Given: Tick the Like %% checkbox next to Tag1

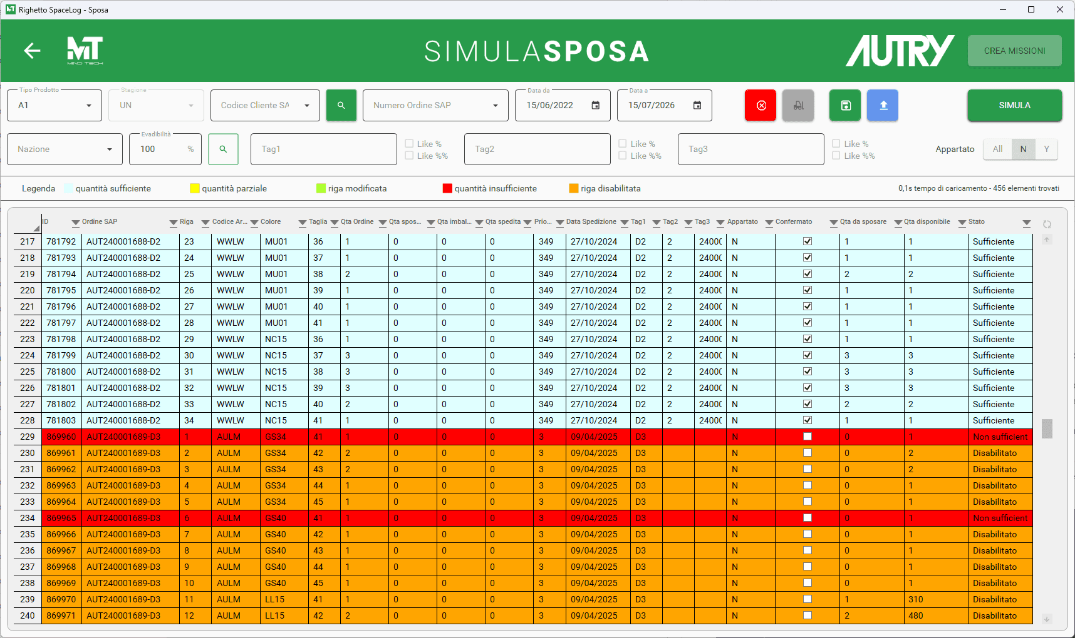Looking at the screenshot, I should (409, 155).
